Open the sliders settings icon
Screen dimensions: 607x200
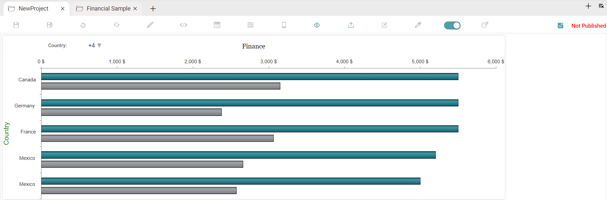251,25
